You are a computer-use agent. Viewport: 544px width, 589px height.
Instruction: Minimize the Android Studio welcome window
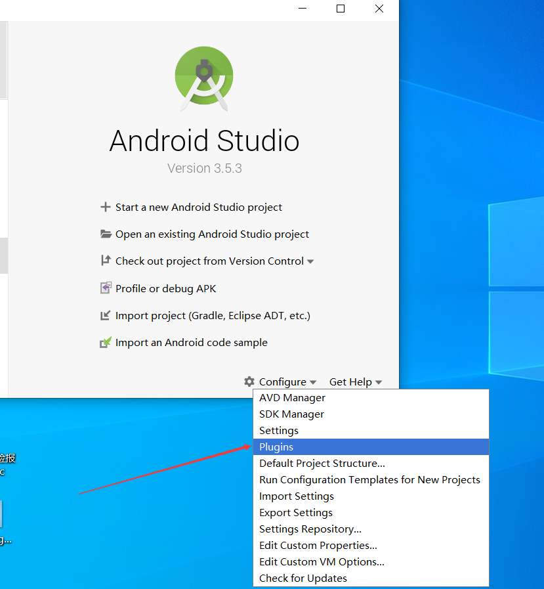[x=303, y=9]
